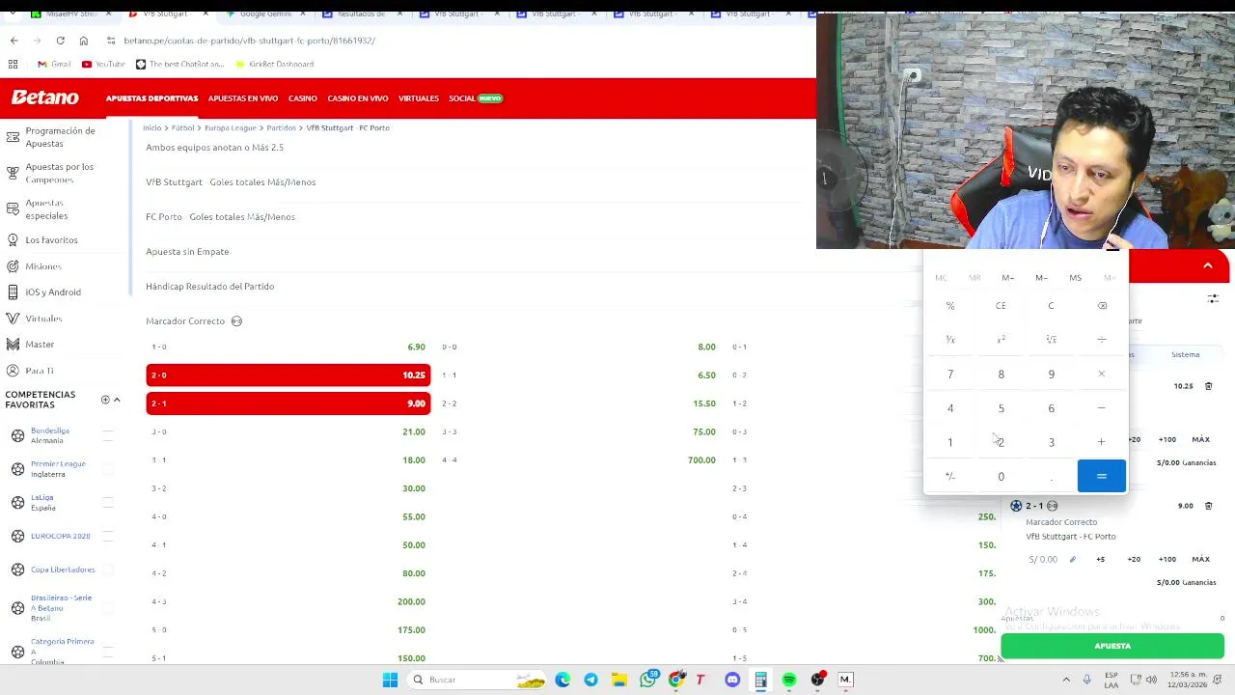Select the 1 - 0 odd at 6.90
The height and width of the screenshot is (695, 1235).
coord(288,347)
